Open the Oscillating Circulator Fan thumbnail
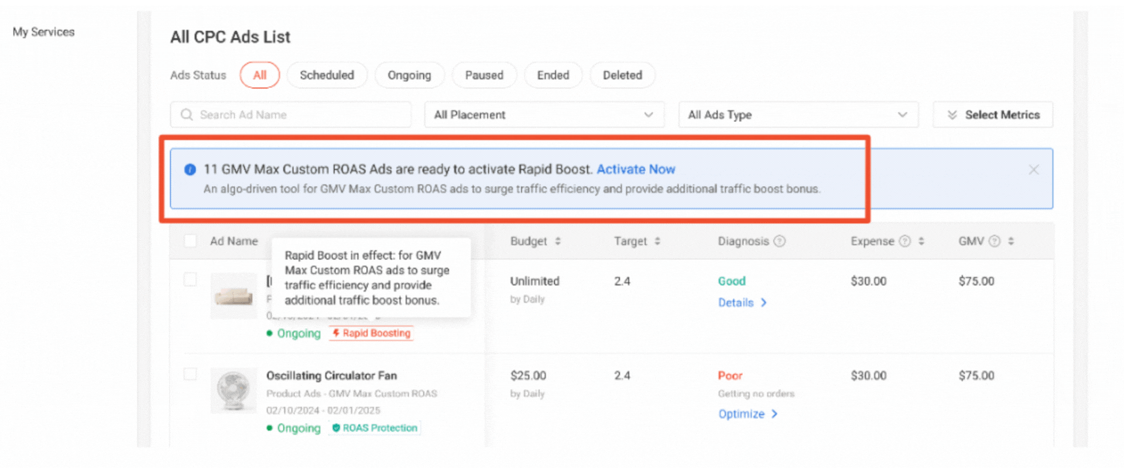 [x=234, y=390]
